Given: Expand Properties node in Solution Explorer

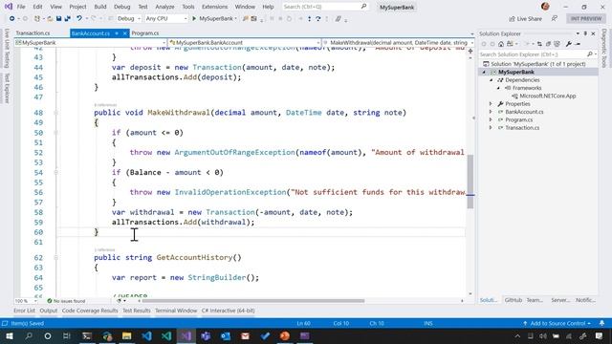Looking at the screenshot, I should [x=491, y=104].
